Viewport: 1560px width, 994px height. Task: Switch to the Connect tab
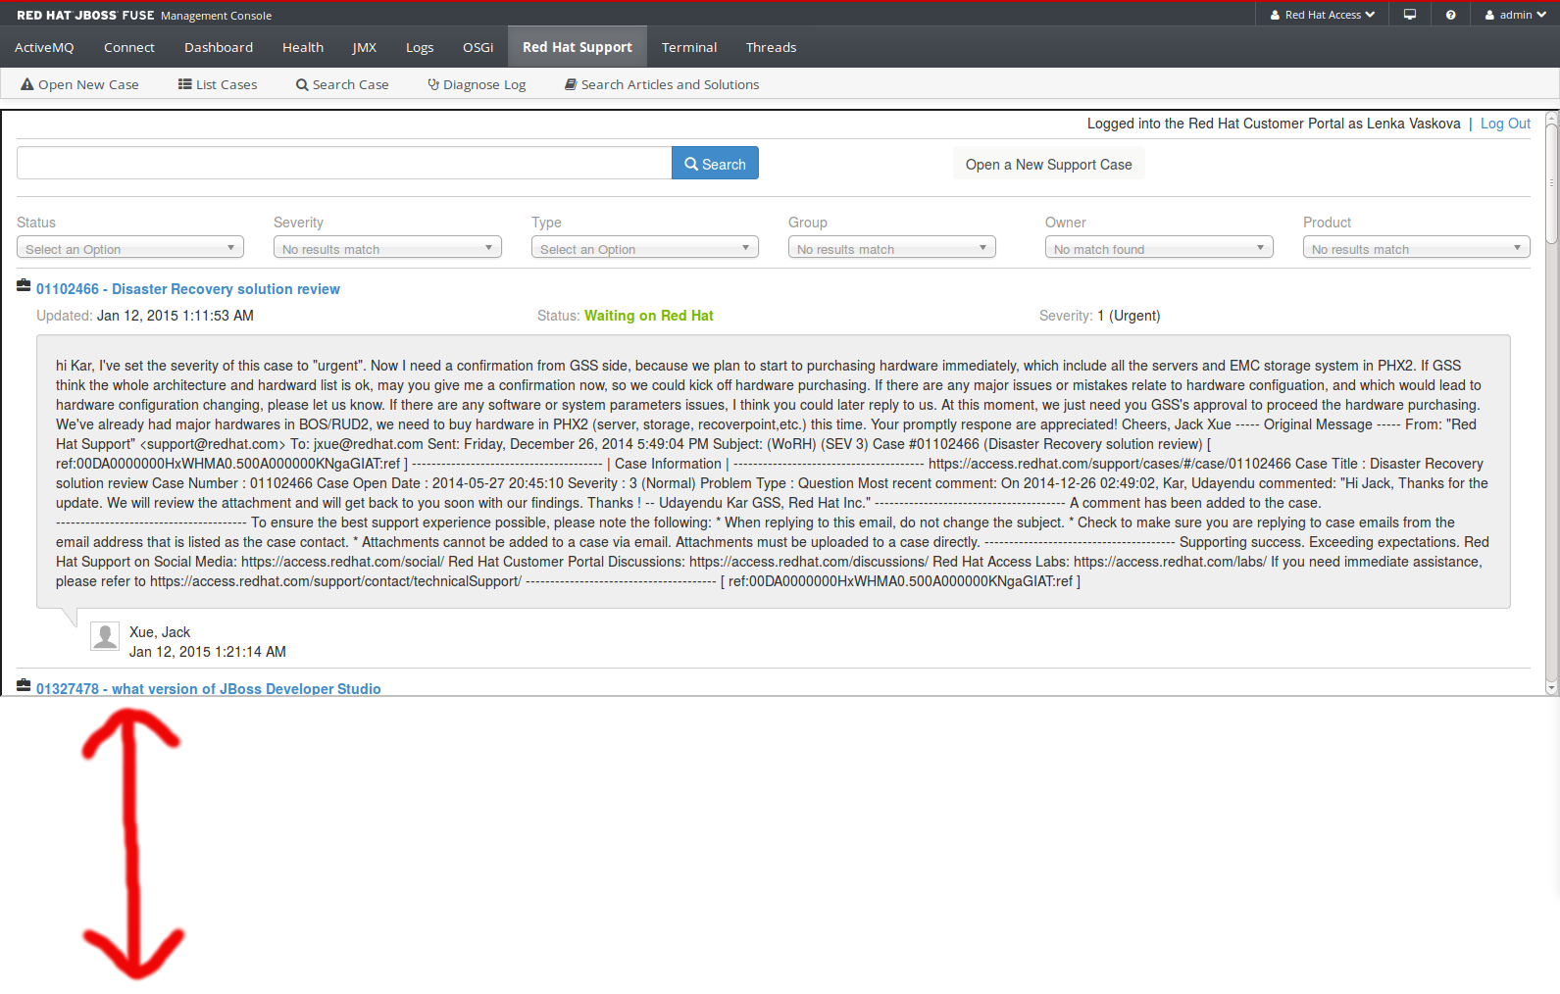click(129, 47)
